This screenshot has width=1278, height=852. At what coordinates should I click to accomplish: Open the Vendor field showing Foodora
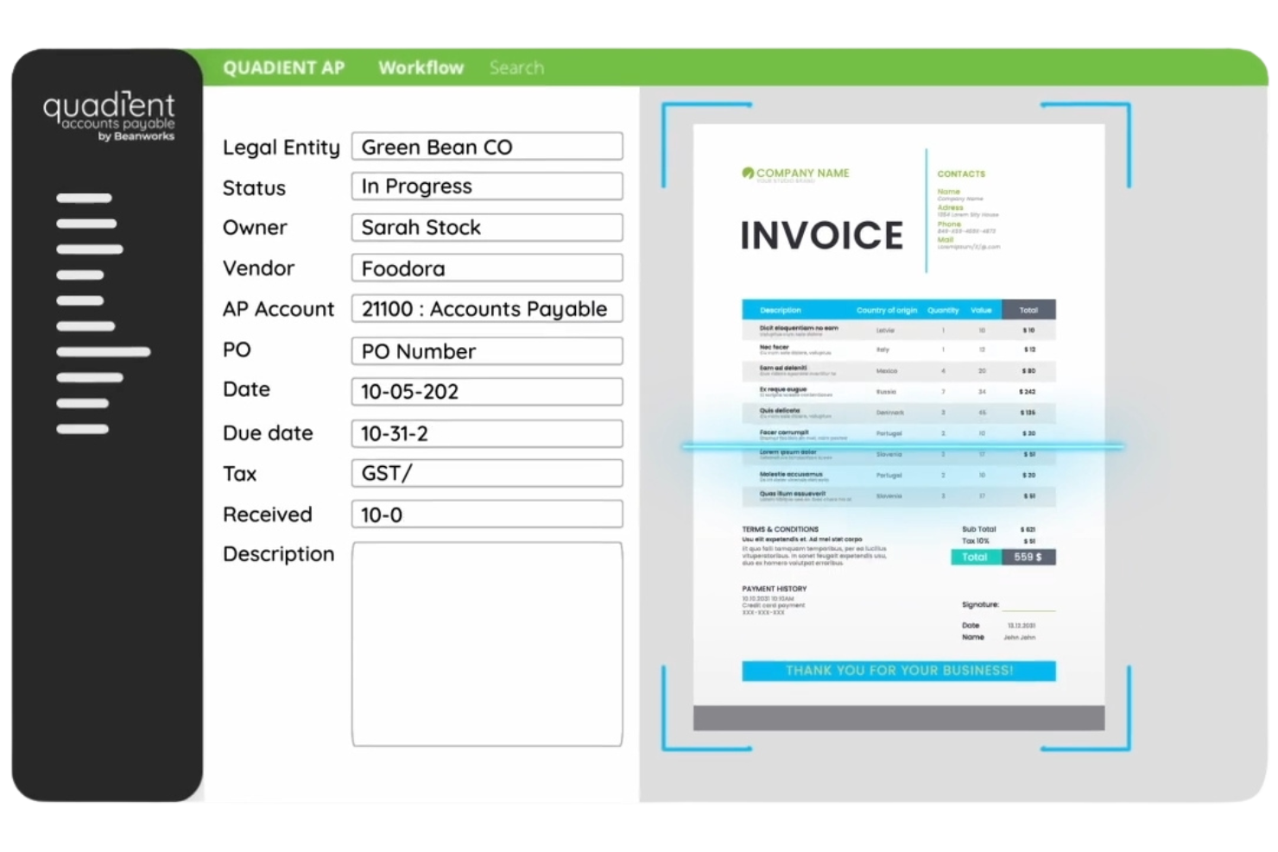pyautogui.click(x=486, y=268)
